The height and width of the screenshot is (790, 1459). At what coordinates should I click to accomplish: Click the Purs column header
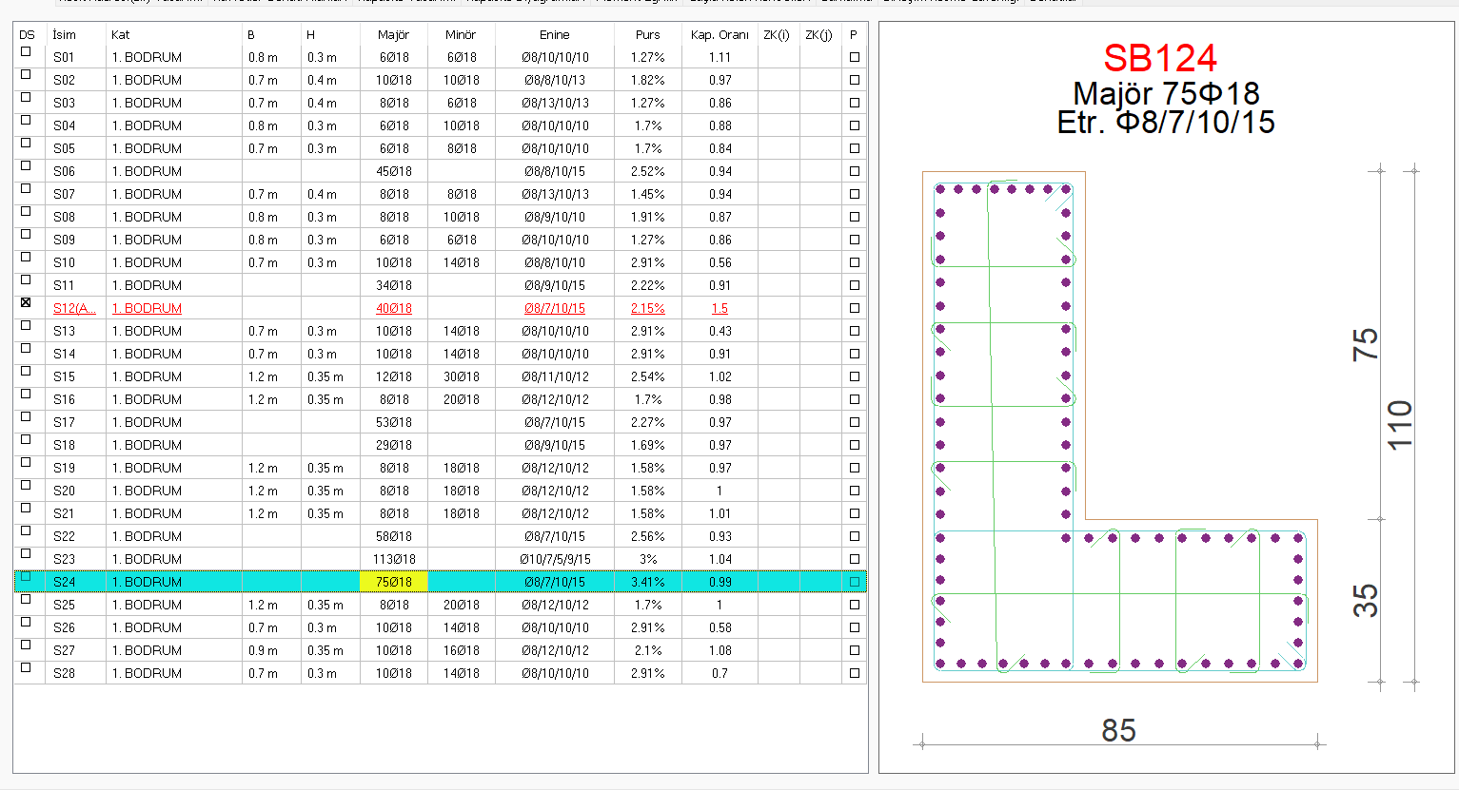tap(648, 34)
